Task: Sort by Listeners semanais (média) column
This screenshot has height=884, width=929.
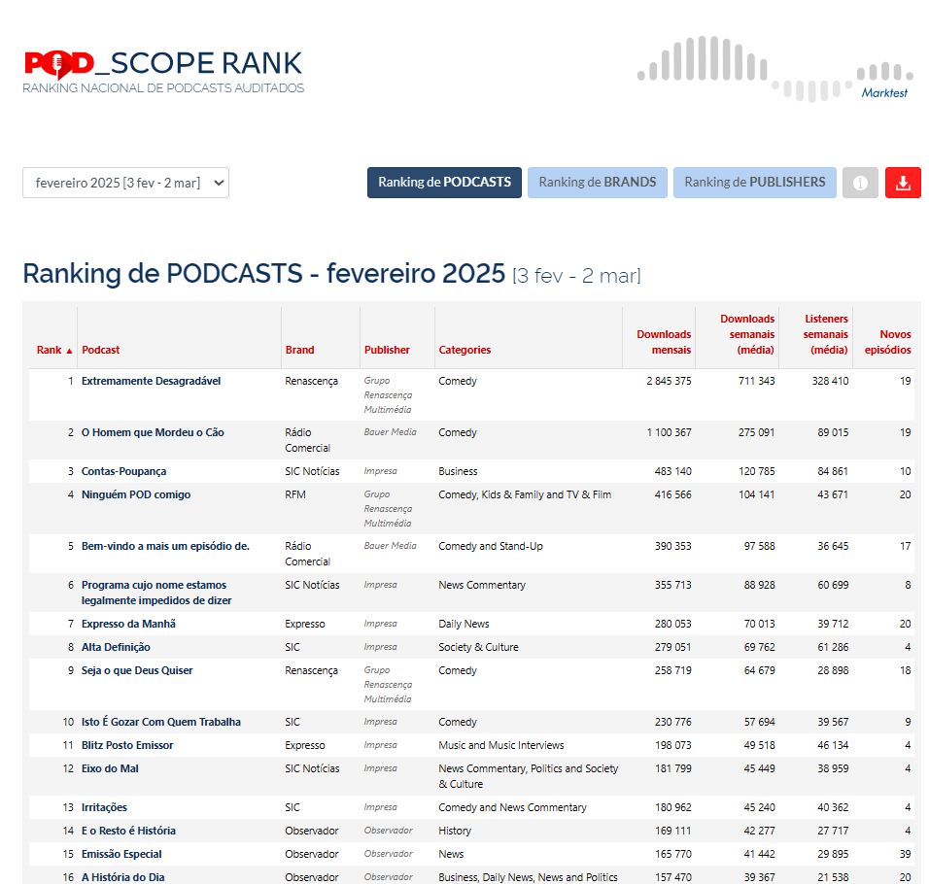Action: pos(826,334)
